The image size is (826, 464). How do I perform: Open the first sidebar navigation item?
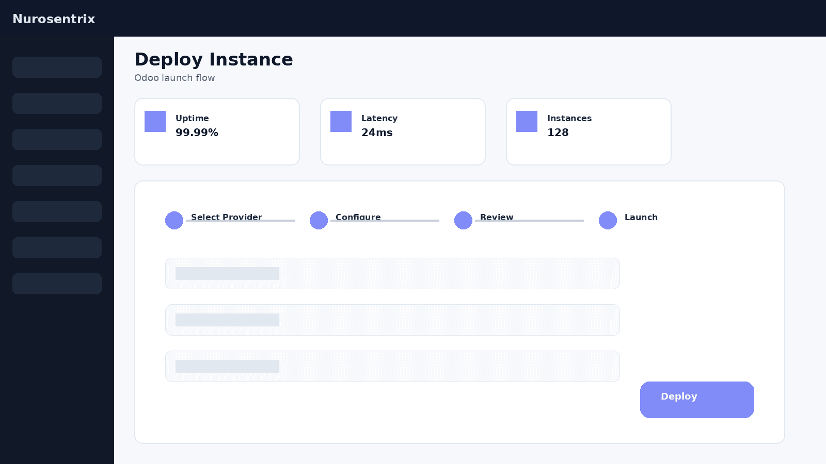click(57, 67)
